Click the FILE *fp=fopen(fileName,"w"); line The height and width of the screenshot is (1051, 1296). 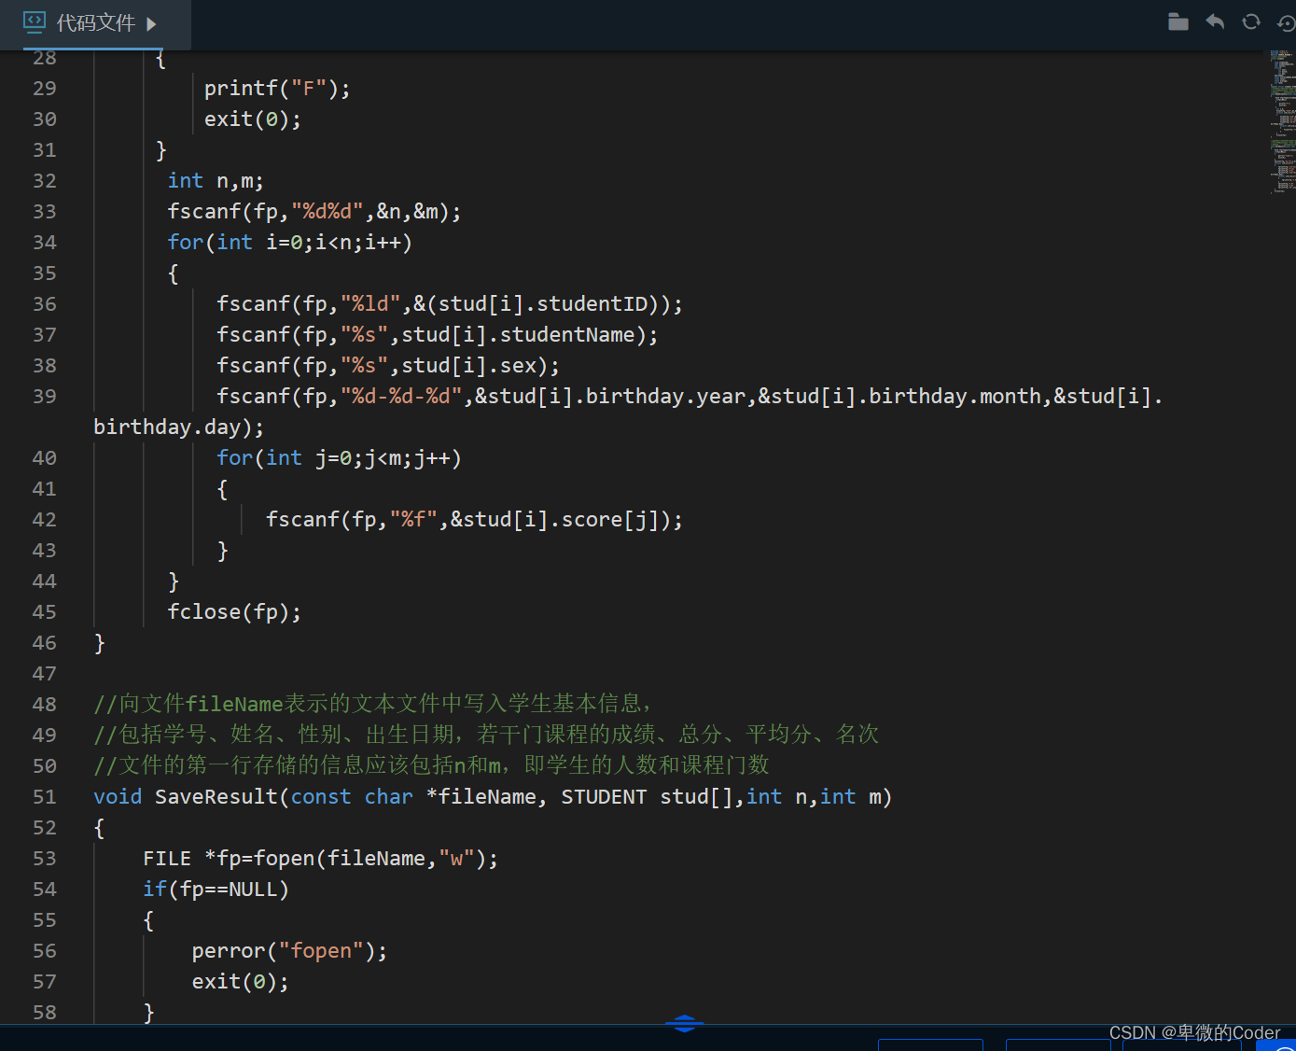320,859
